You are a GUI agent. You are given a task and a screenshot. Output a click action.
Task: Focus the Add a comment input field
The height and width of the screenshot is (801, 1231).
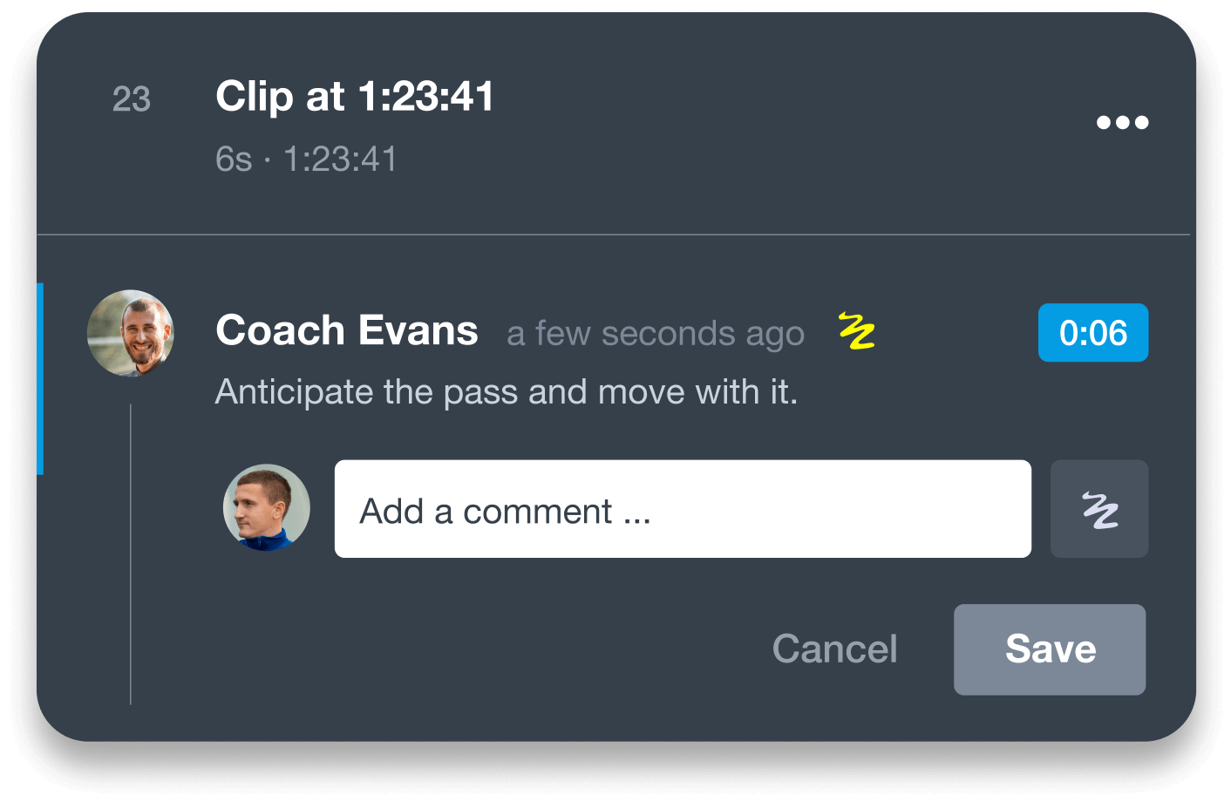coord(682,509)
